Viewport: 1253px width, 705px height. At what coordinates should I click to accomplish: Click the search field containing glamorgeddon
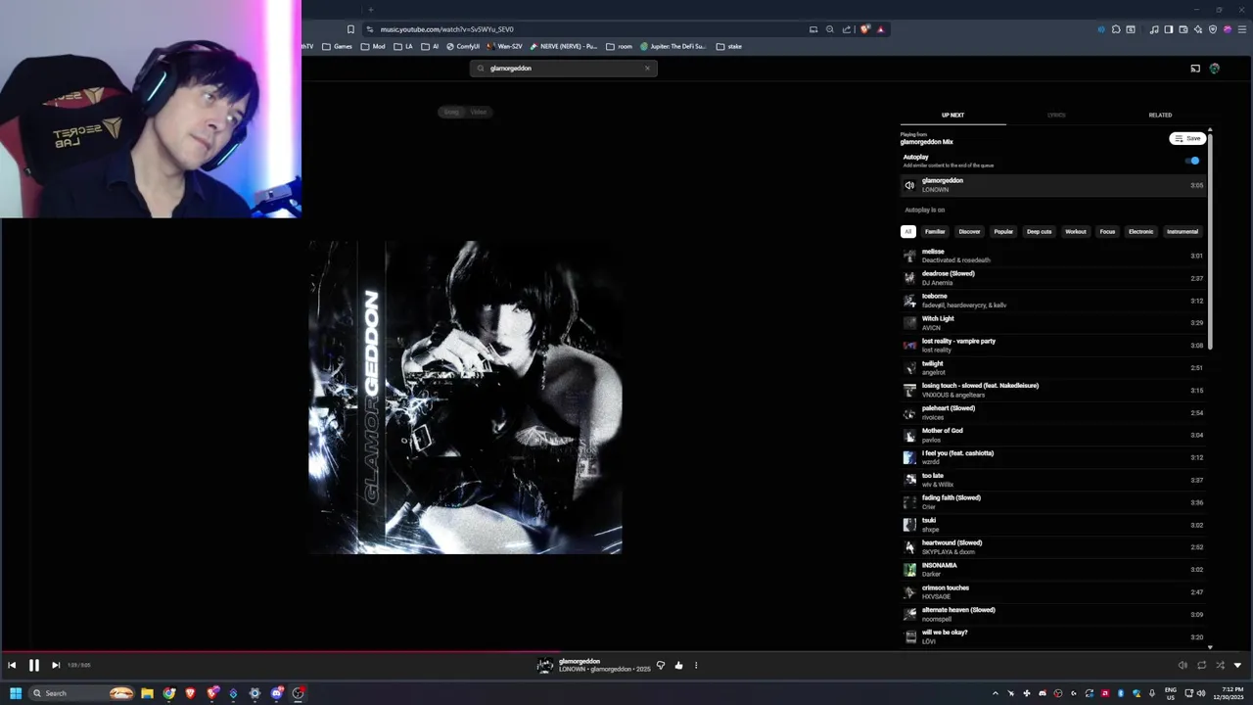[563, 69]
